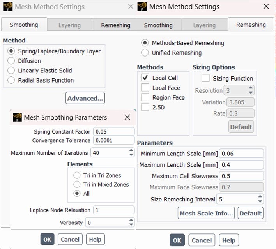The height and width of the screenshot is (249, 276).
Task: Click the Mesh Scale Info button
Action: [x=206, y=213]
